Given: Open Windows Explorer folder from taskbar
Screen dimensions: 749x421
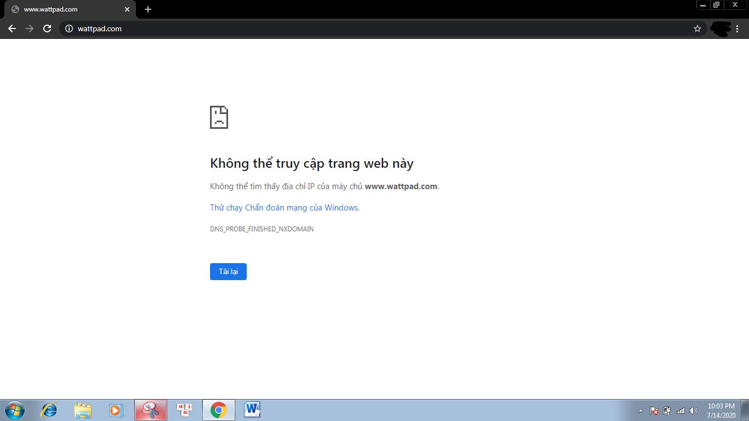Looking at the screenshot, I should [83, 410].
